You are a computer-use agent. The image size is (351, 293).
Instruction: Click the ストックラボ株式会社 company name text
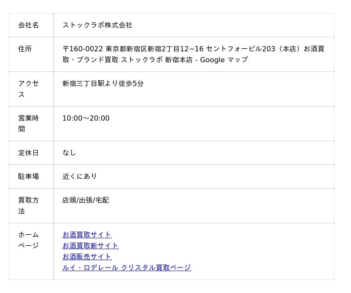(x=97, y=25)
